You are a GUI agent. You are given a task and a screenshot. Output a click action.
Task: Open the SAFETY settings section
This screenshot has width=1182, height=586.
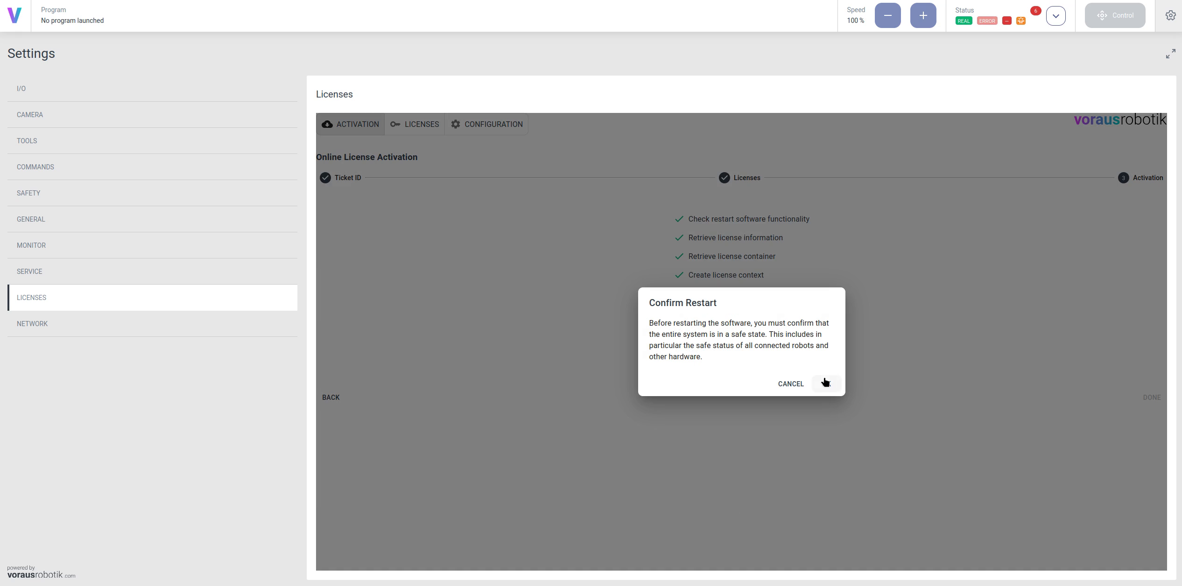[28, 193]
